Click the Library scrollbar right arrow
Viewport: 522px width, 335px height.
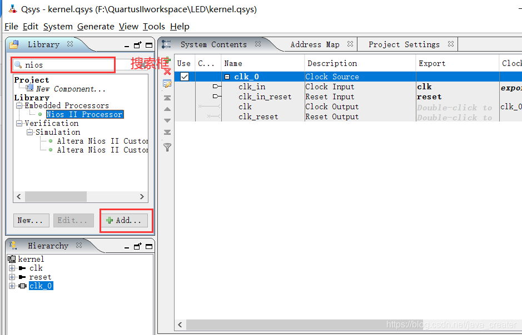point(142,196)
